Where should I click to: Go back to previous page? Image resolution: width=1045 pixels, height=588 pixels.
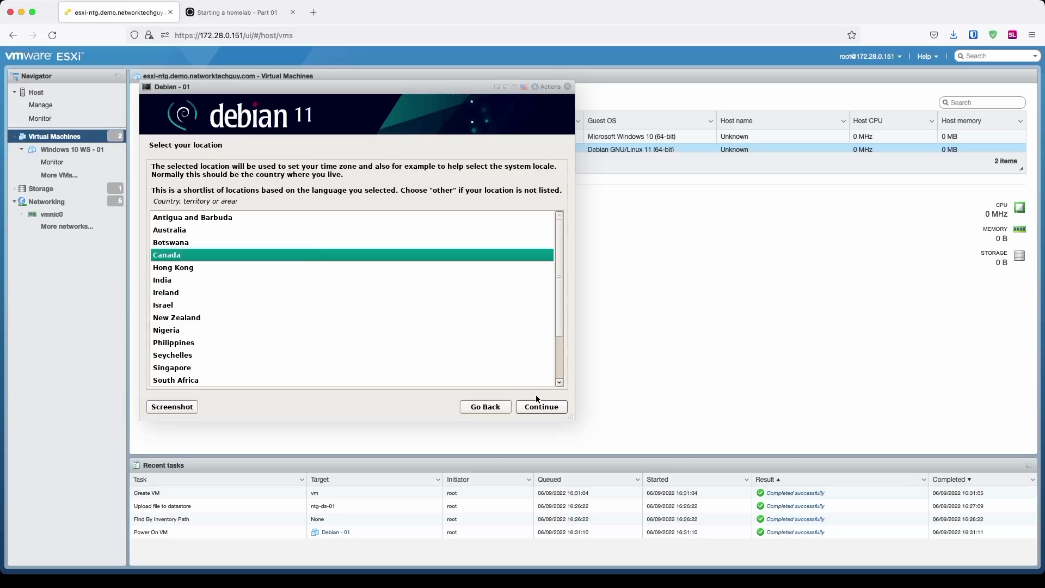click(13, 35)
